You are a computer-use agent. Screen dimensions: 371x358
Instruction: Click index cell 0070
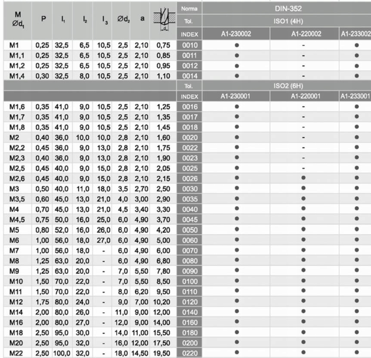pos(189,250)
